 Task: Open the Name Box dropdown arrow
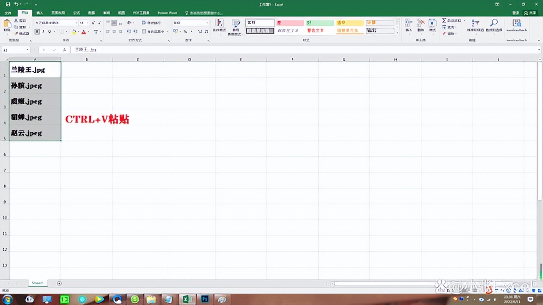[27, 50]
